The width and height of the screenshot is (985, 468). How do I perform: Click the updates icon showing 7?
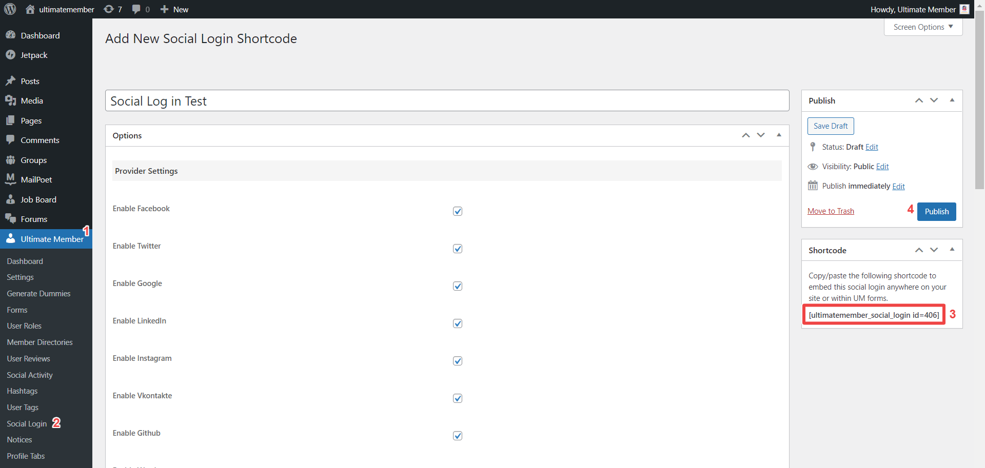[109, 9]
